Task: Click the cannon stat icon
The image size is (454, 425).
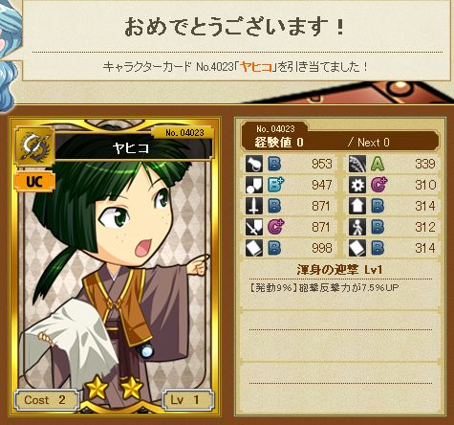Action: [254, 164]
